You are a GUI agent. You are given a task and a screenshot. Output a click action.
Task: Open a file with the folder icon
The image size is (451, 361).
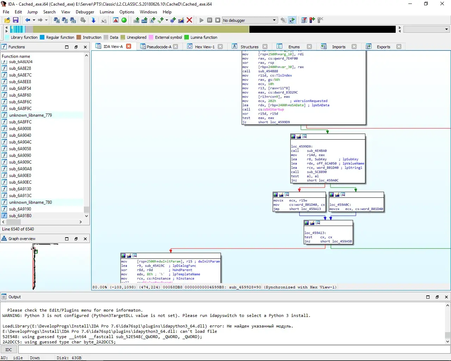(7, 20)
